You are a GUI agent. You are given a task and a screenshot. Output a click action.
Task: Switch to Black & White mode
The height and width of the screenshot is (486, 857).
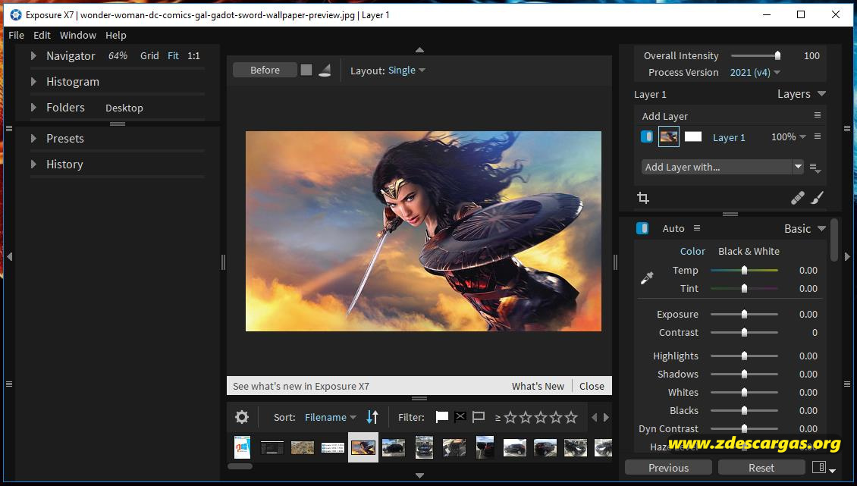coord(749,251)
